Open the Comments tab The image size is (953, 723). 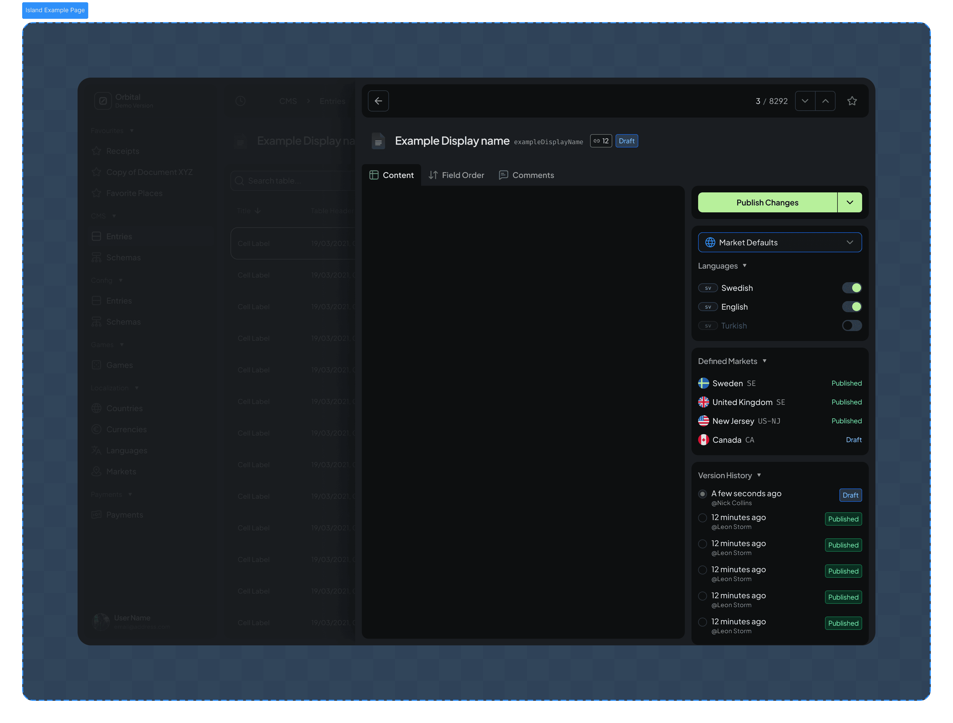click(x=526, y=175)
